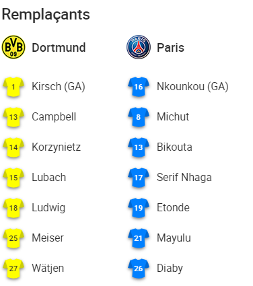The width and height of the screenshot is (253, 286).
Task: Click yellow jersey number 27 icon
Action: pos(13,269)
